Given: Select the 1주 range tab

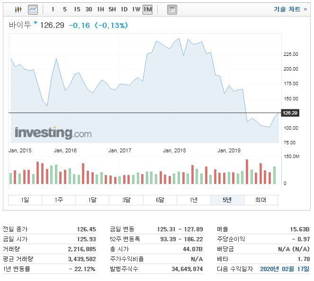Looking at the screenshot, I should tap(59, 200).
